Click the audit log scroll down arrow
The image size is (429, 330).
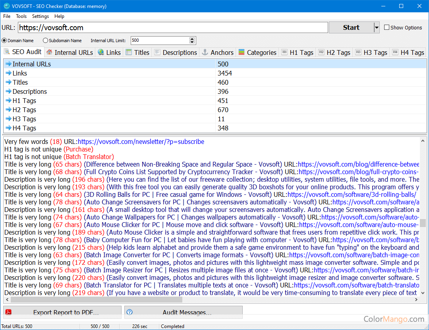pyautogui.click(x=423, y=293)
